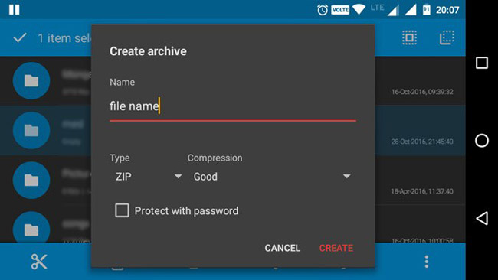
Task: Tap the CANCEL button
Action: pyautogui.click(x=283, y=248)
